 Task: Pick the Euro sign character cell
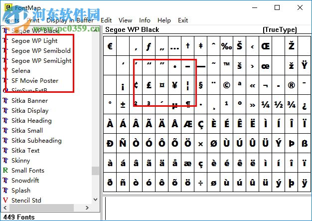click(x=110, y=46)
